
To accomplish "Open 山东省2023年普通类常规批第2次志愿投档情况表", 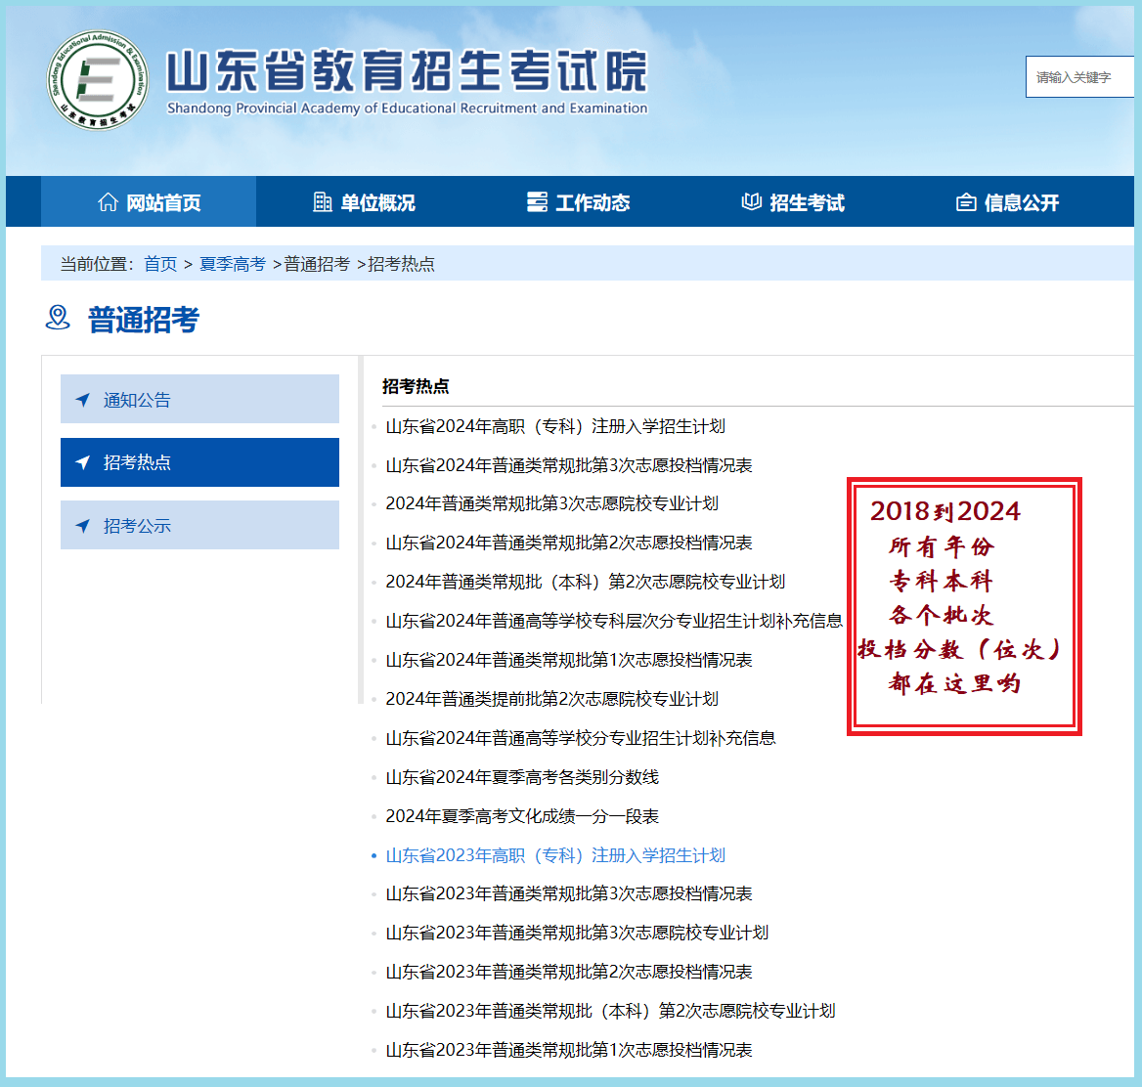I will point(569,972).
